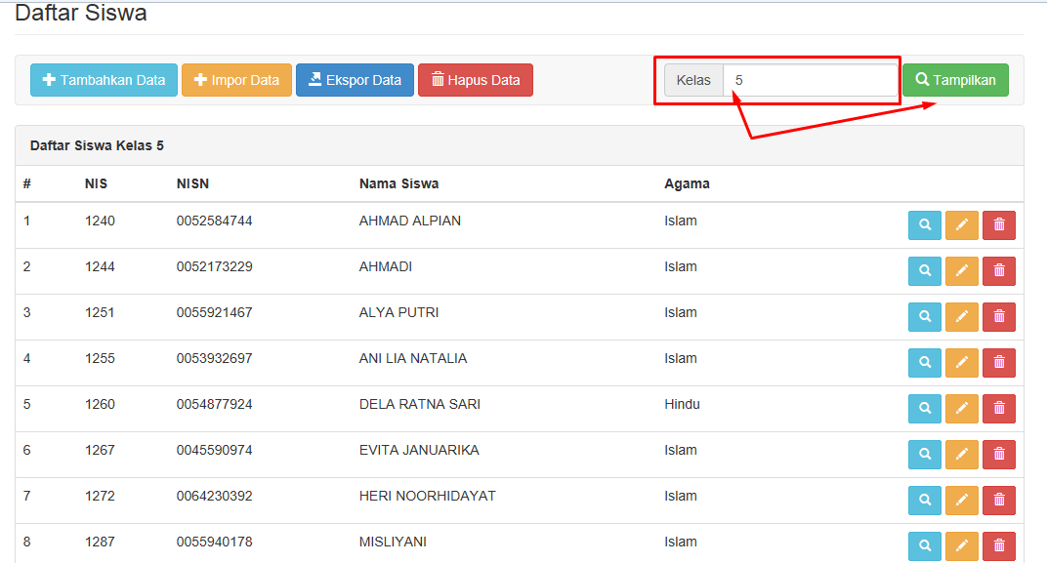Click Ekspor Data button
This screenshot has width=1047, height=563.
(x=355, y=80)
